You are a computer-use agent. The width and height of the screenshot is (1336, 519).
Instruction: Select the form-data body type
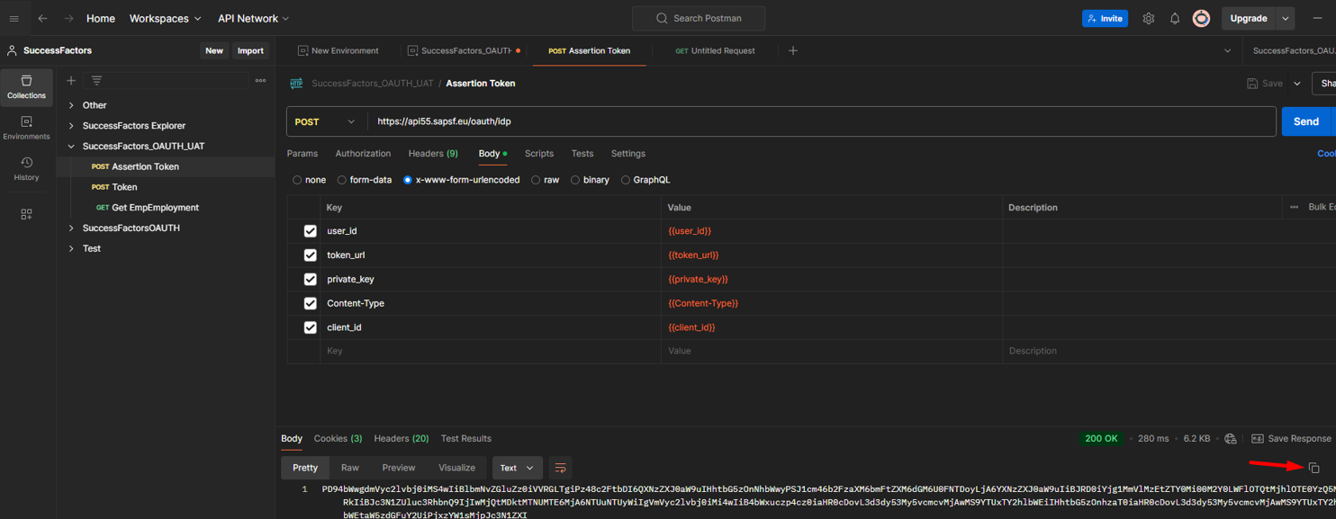pyautogui.click(x=341, y=180)
